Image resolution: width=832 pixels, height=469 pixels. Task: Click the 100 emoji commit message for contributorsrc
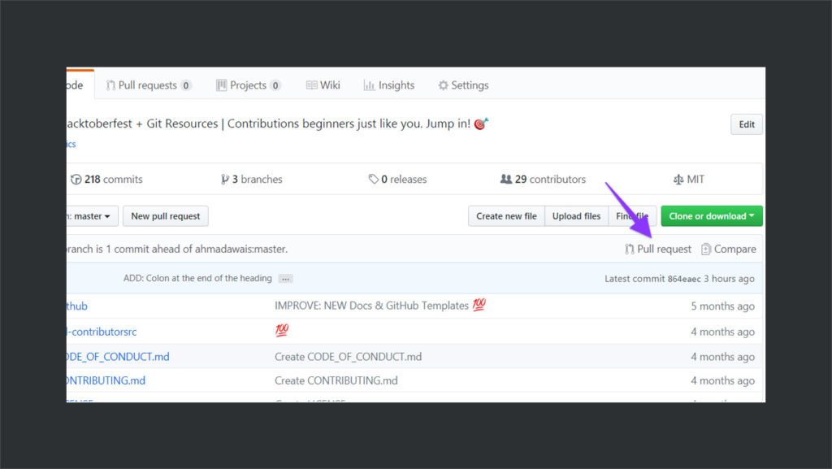pyautogui.click(x=282, y=331)
